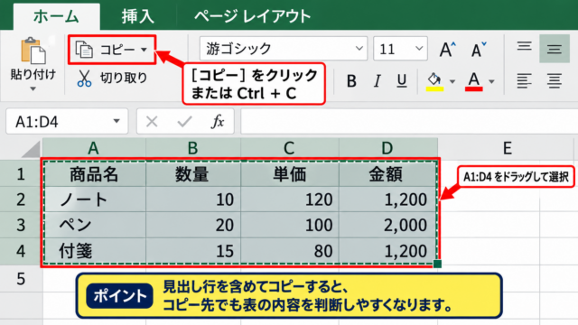Click the highlighted middle align icon
The width and height of the screenshot is (578, 325).
[x=555, y=49]
